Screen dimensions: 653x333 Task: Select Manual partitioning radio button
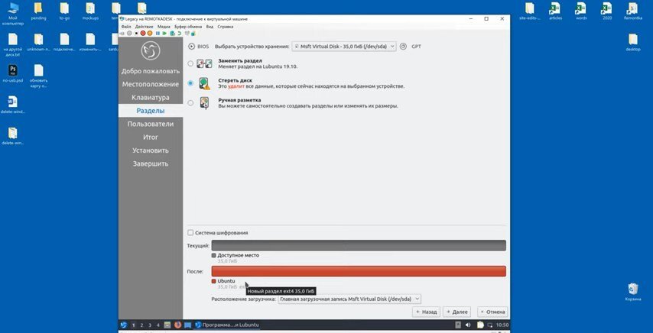pos(190,102)
